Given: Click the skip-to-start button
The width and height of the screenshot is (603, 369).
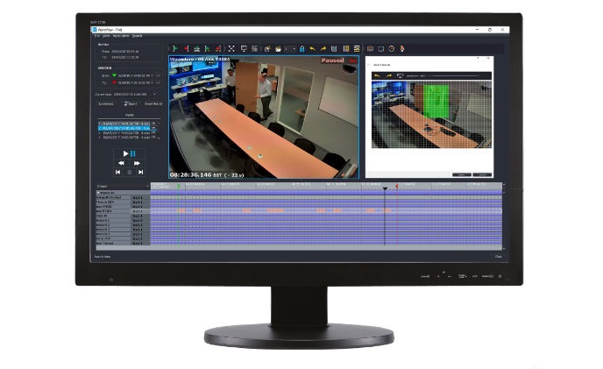Looking at the screenshot, I should 118,172.
